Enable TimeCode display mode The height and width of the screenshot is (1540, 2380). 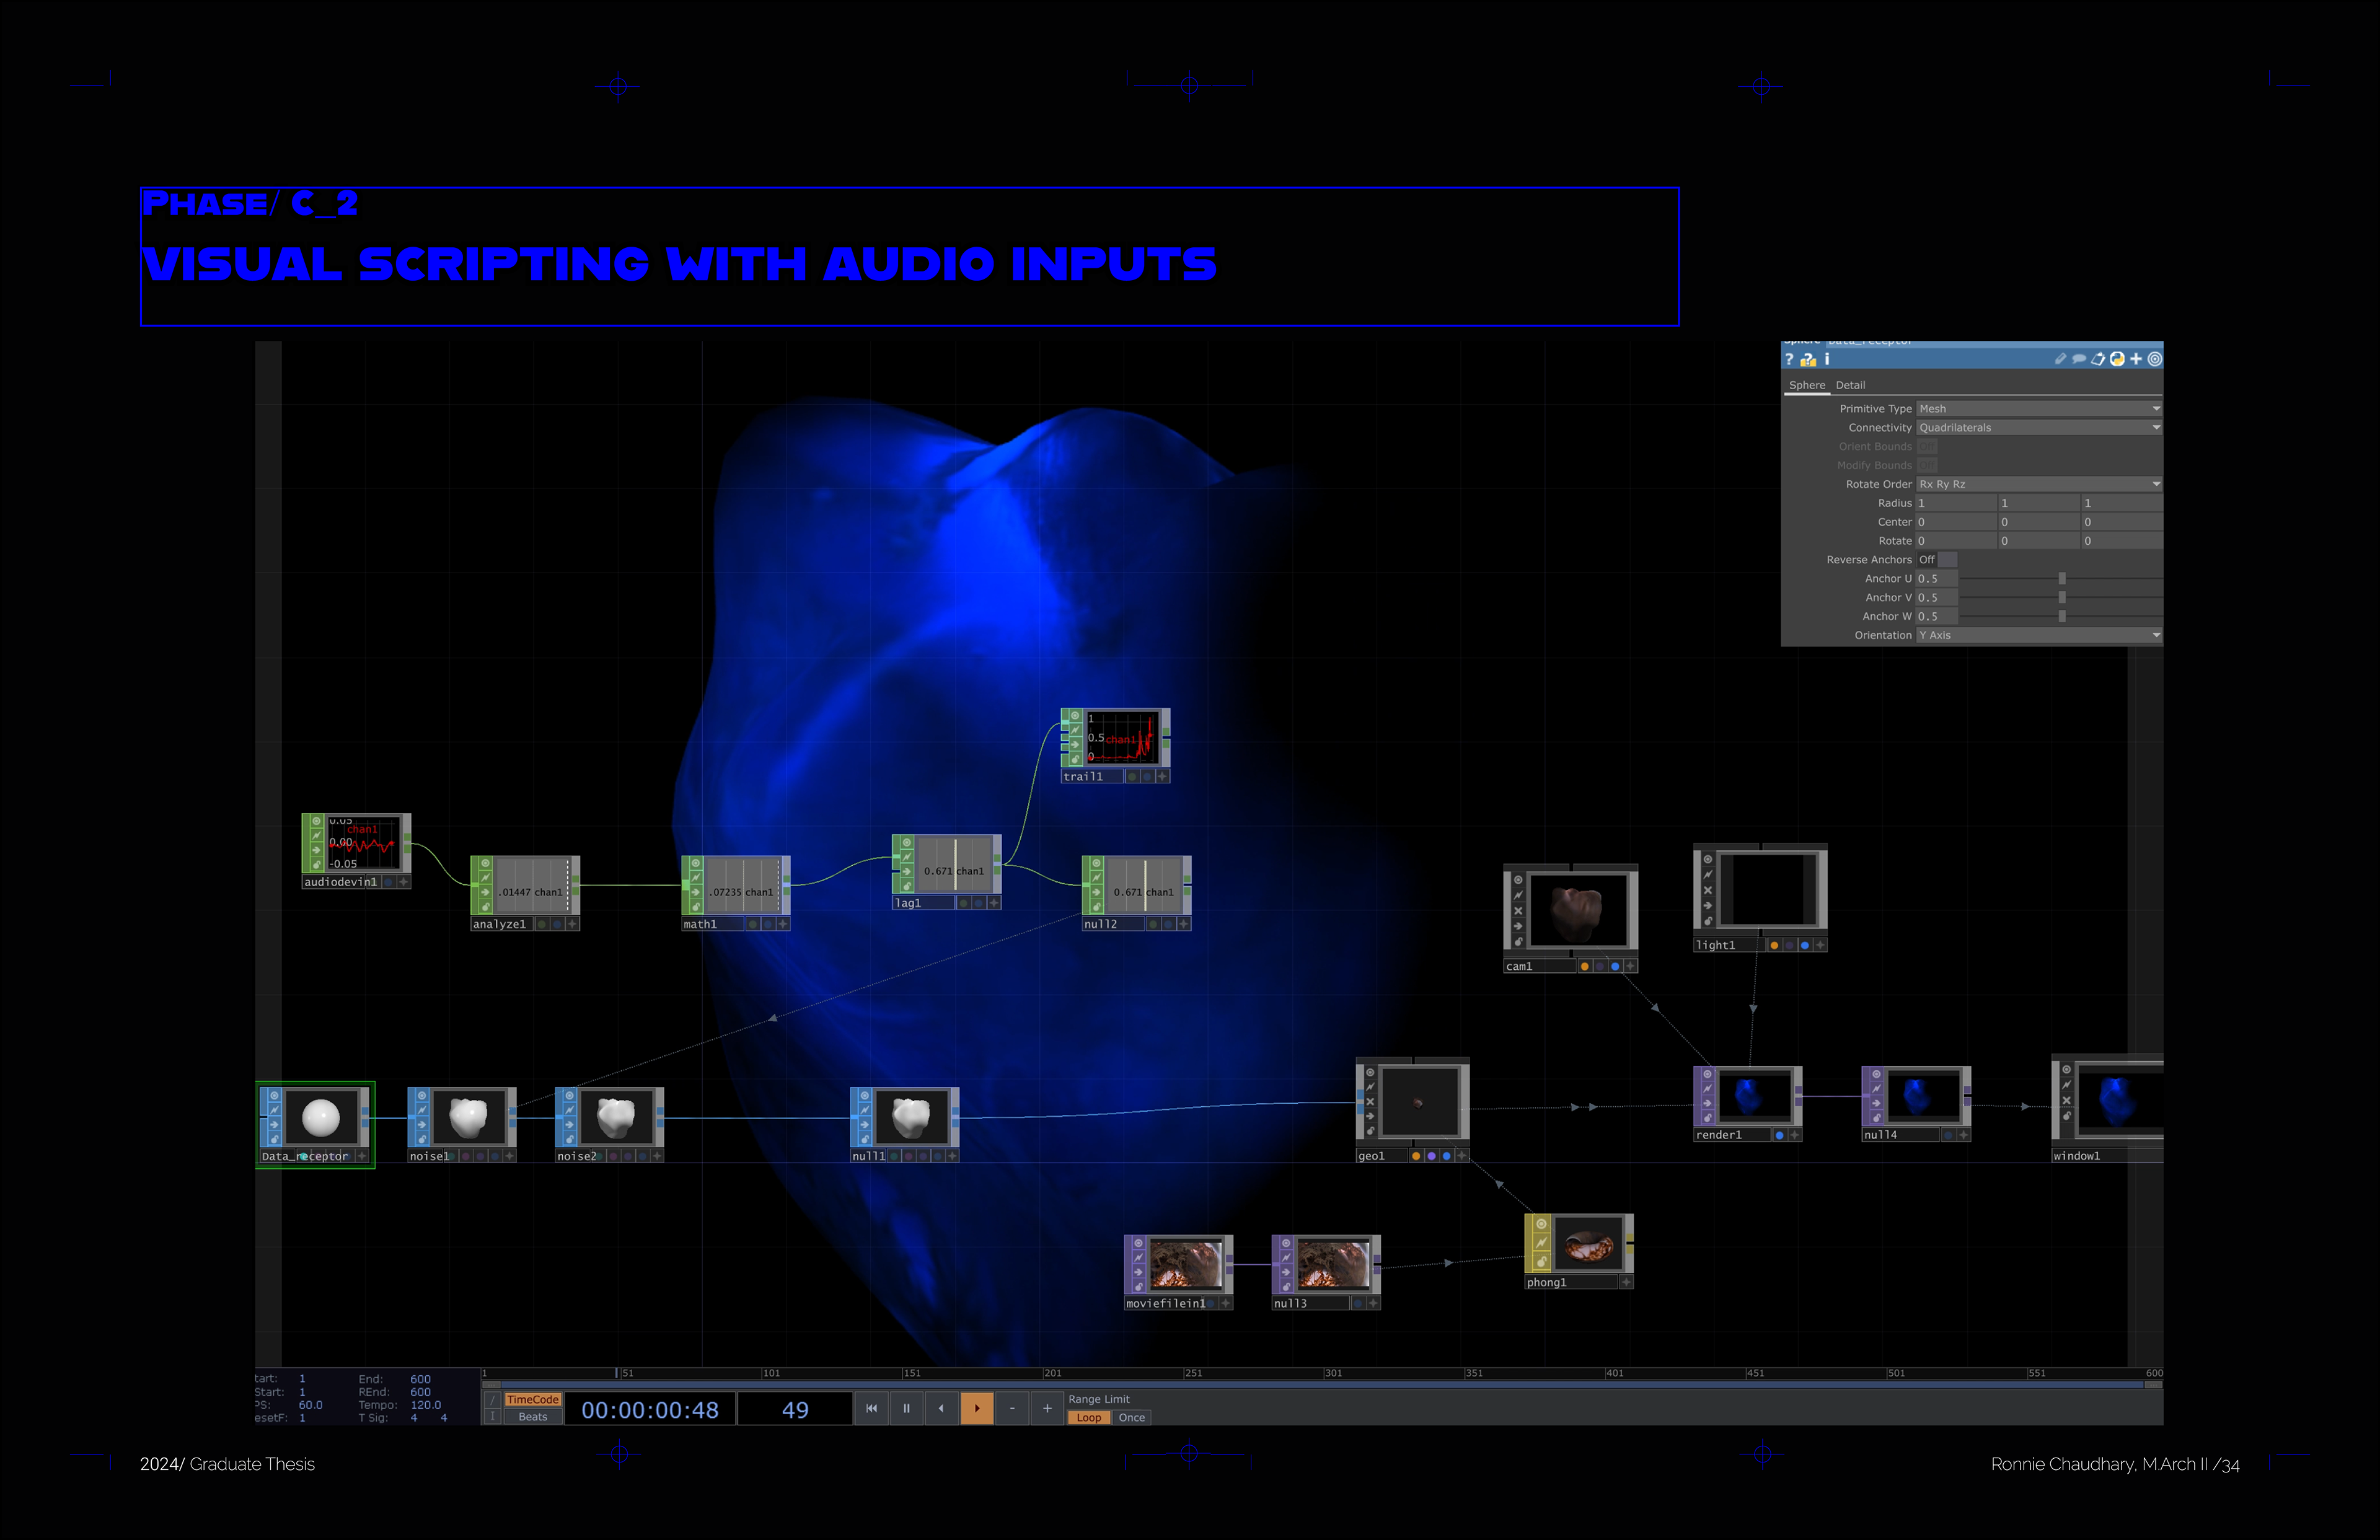(533, 1400)
